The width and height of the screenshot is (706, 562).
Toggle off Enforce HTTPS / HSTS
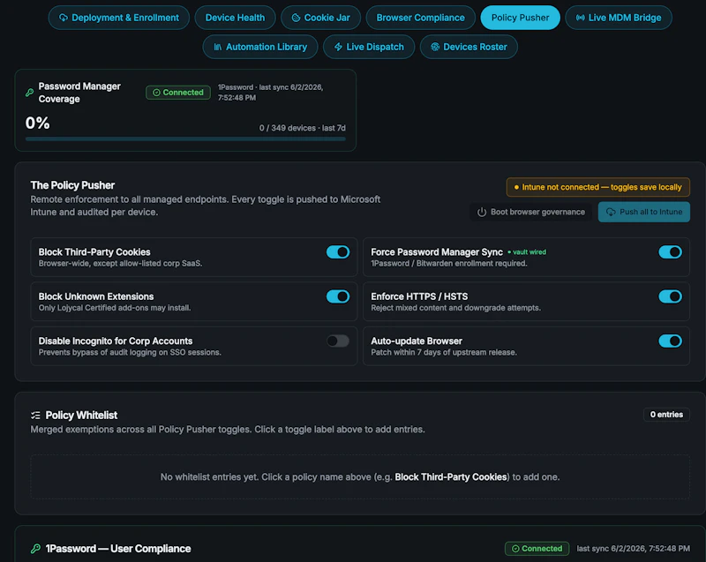(670, 296)
